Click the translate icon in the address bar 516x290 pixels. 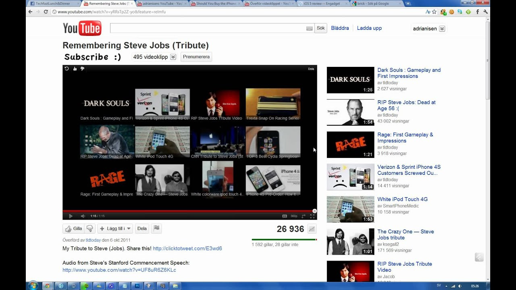click(x=428, y=12)
